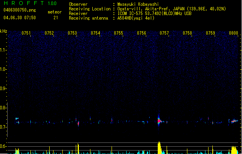Click the 1.1 frequency axis label

click(3, 50)
